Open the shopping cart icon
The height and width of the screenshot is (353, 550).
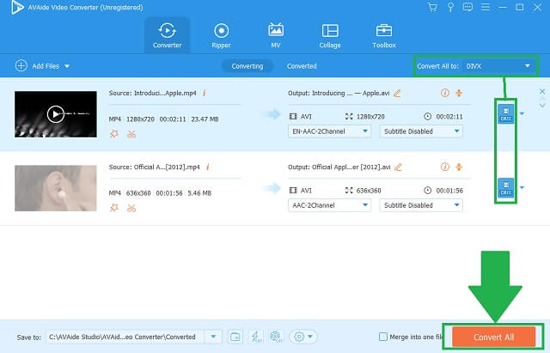[432, 7]
